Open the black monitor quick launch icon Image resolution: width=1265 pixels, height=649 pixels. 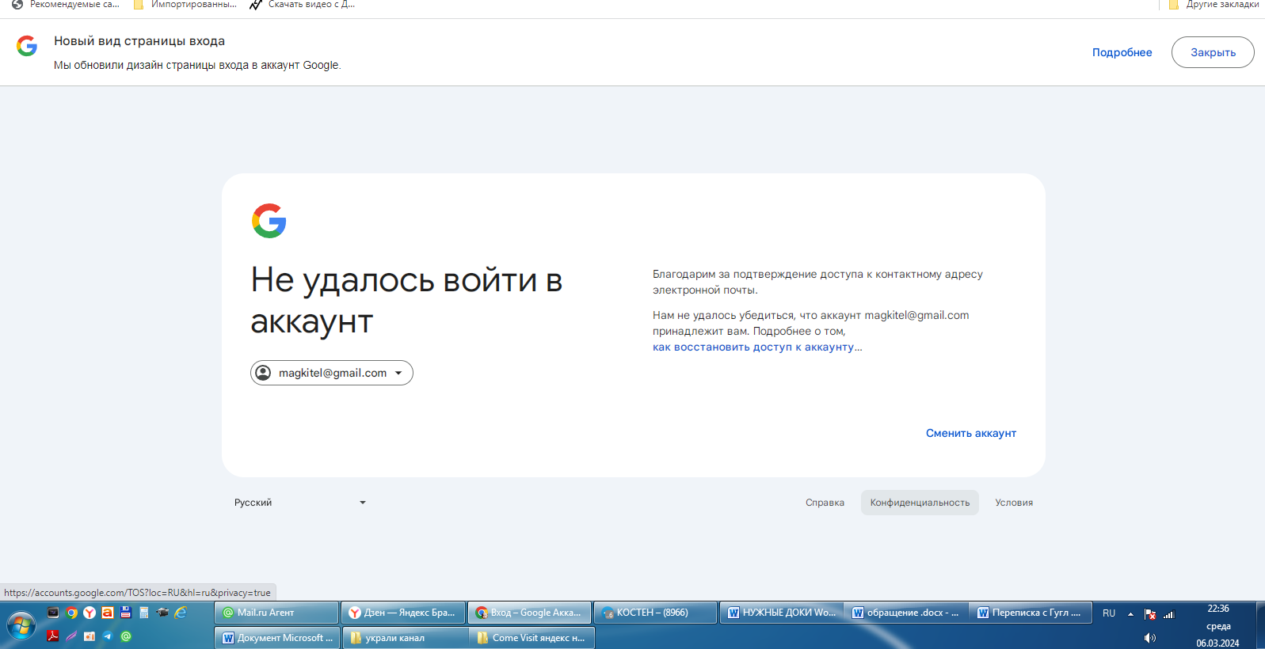point(53,613)
